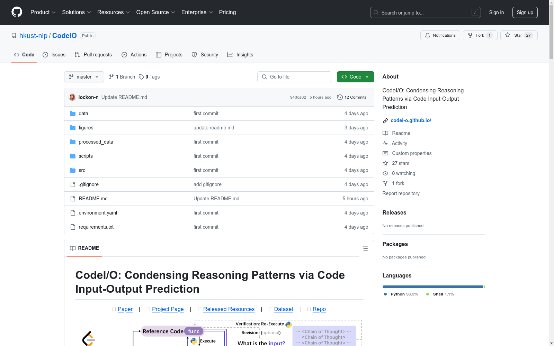Open the 1 Branch link
554x346 pixels.
[122, 77]
